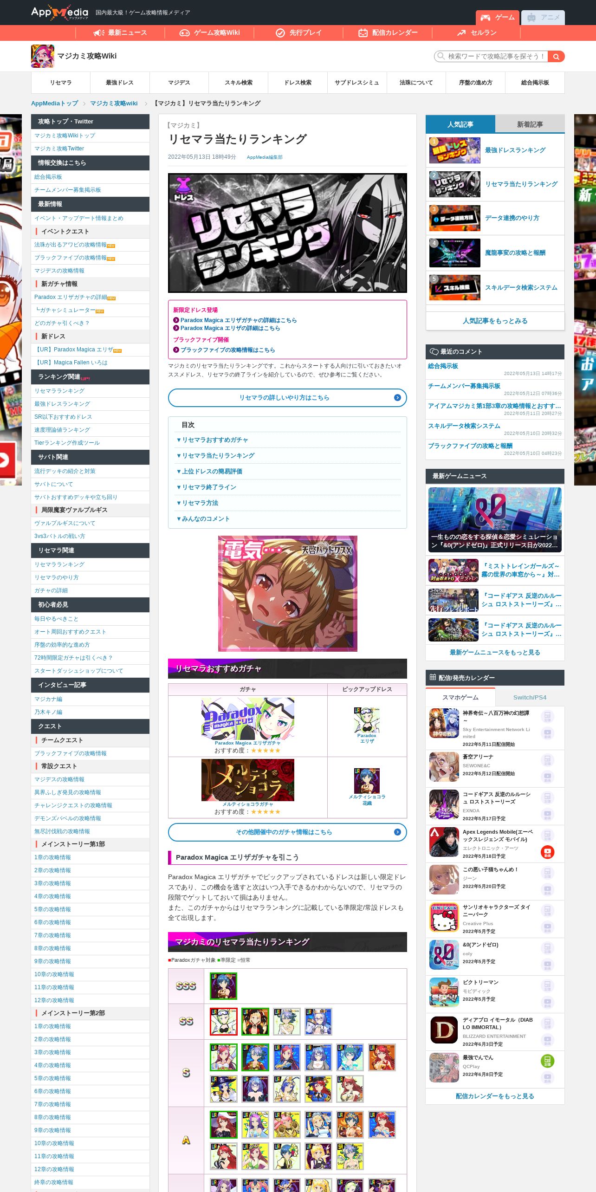Open 配信カレンダー in the orange menu bar
The height and width of the screenshot is (1192, 596).
point(388,32)
